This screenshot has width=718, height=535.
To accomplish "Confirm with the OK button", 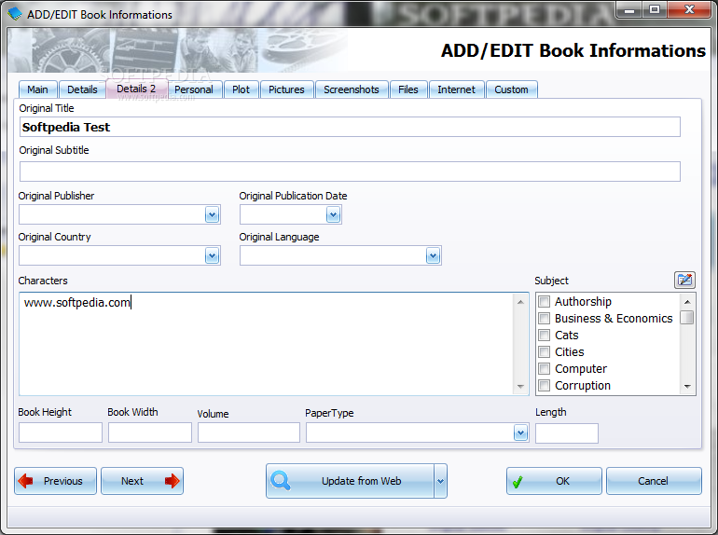I will (x=554, y=481).
